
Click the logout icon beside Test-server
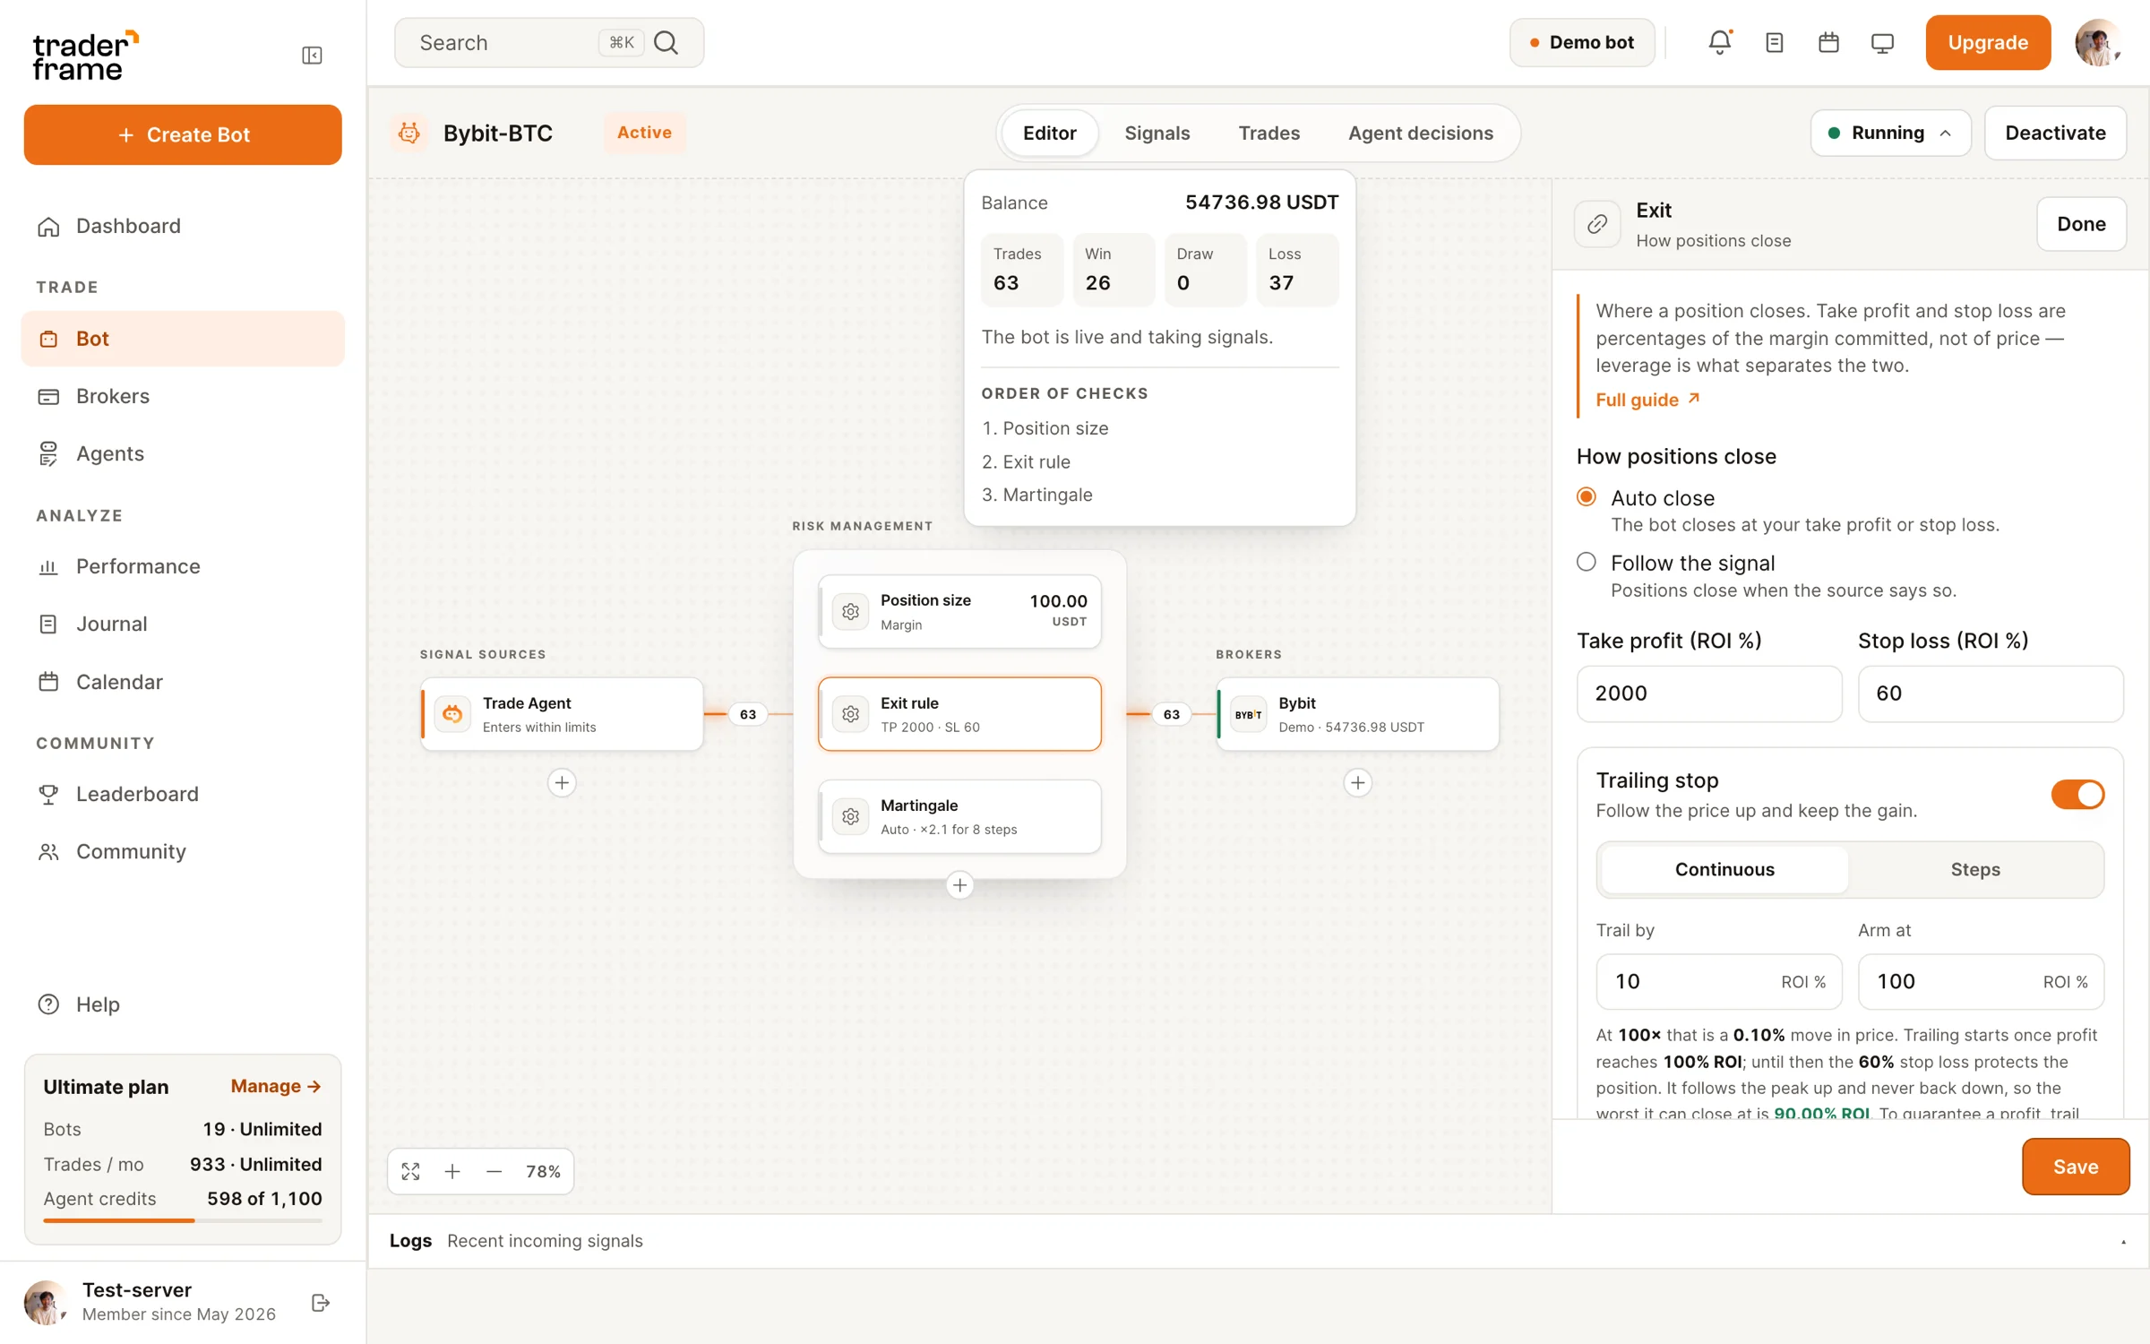click(x=321, y=1303)
